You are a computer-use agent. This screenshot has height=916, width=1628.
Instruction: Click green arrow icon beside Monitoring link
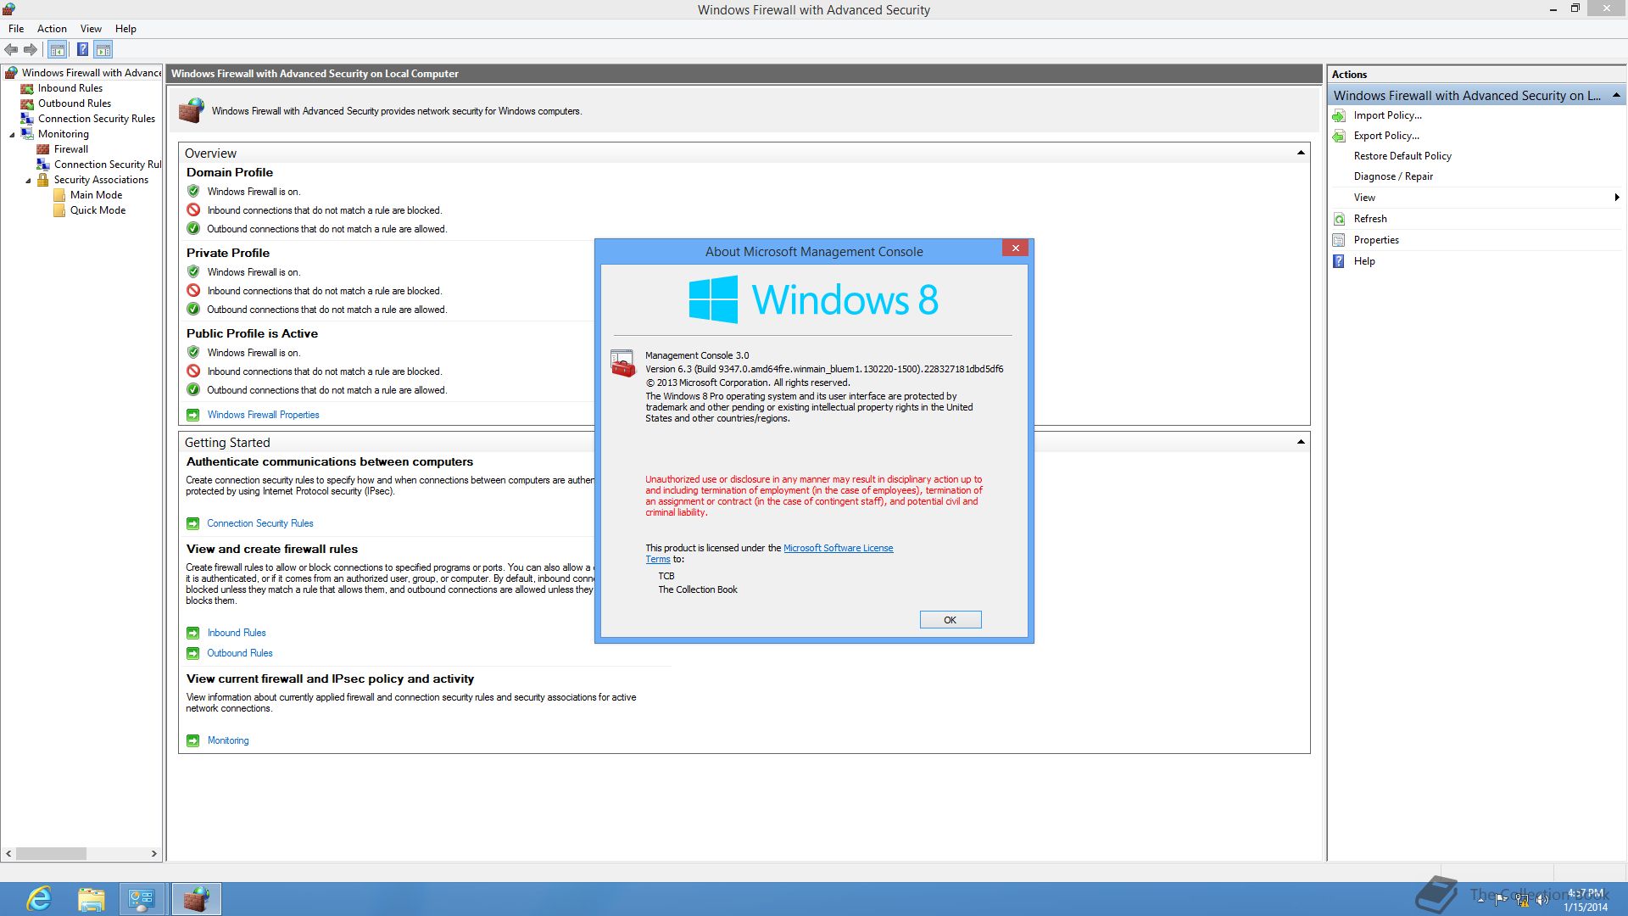tap(192, 740)
